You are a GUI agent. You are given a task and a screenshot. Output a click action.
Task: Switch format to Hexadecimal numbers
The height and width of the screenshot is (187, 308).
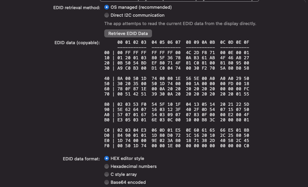107,166
